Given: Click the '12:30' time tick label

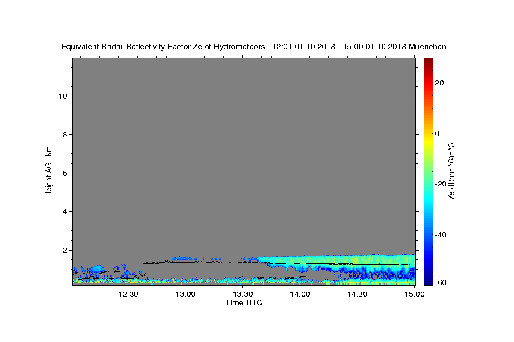Looking at the screenshot, I should coord(128,294).
